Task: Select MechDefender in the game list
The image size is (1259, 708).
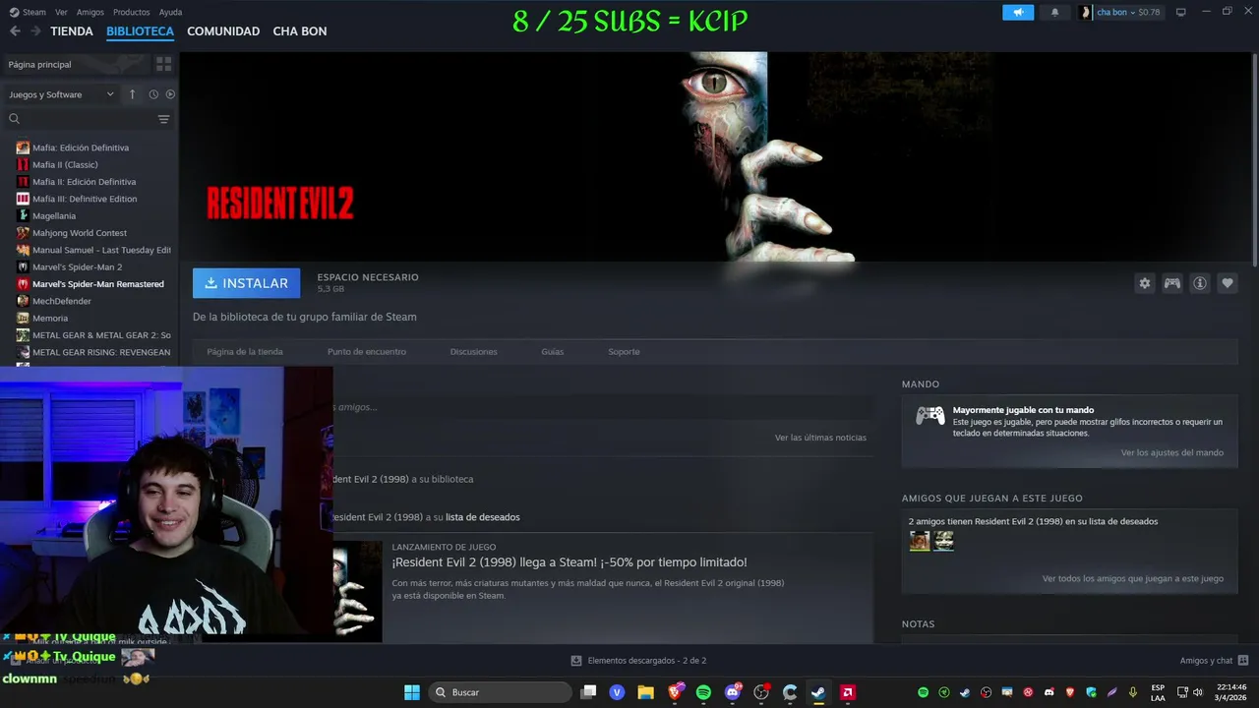Action: coord(62,301)
